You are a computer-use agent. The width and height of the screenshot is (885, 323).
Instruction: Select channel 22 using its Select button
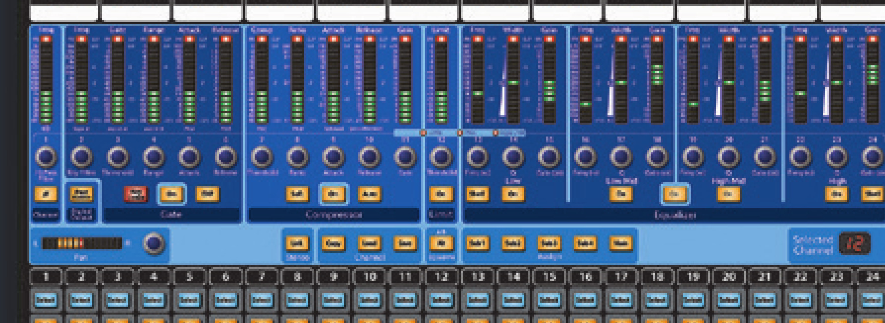(800, 300)
